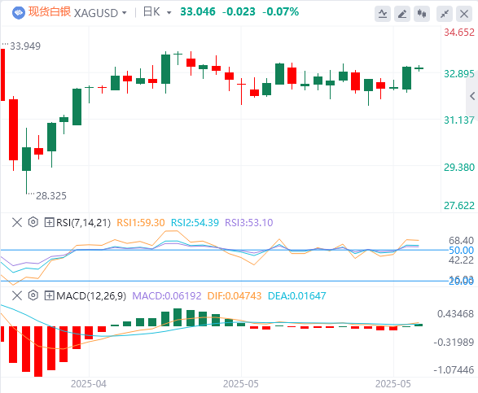
Task: Expand RSI panel with plus icon
Action: click(x=49, y=222)
